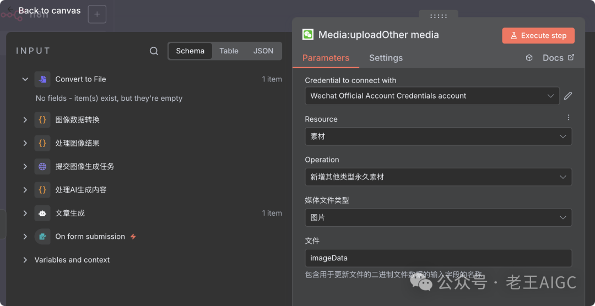Open the Credential to connect with dropdown
The height and width of the screenshot is (306, 595).
(432, 96)
